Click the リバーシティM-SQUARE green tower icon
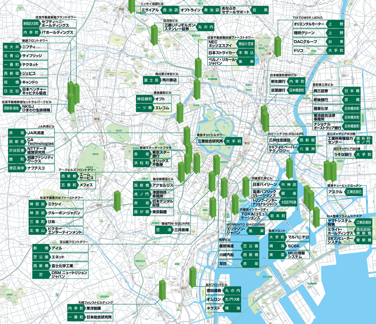The width and height of the screenshot is (376, 324). tap(290, 168)
